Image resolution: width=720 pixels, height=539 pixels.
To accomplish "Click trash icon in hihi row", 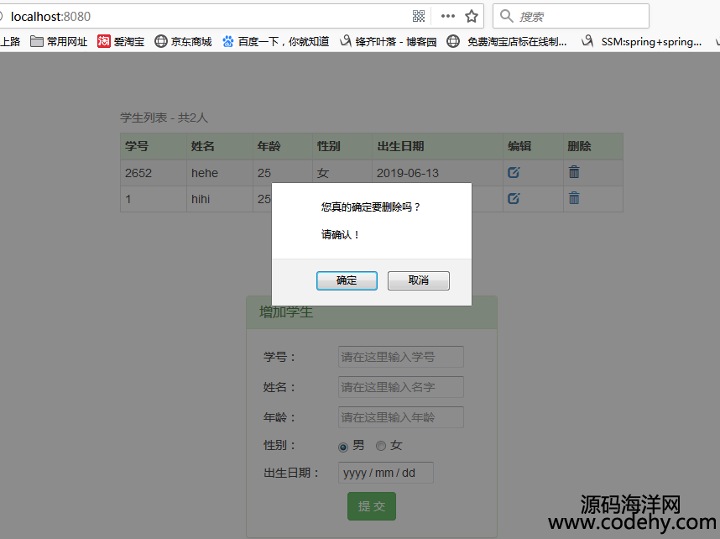I will coord(574,198).
